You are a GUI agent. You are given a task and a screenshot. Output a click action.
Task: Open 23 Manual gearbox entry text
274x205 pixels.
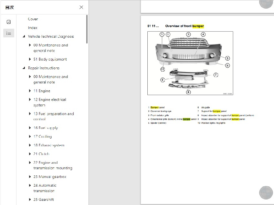tap(50, 177)
